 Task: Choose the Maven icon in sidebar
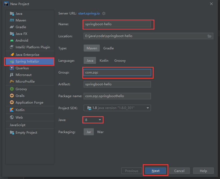12,20
